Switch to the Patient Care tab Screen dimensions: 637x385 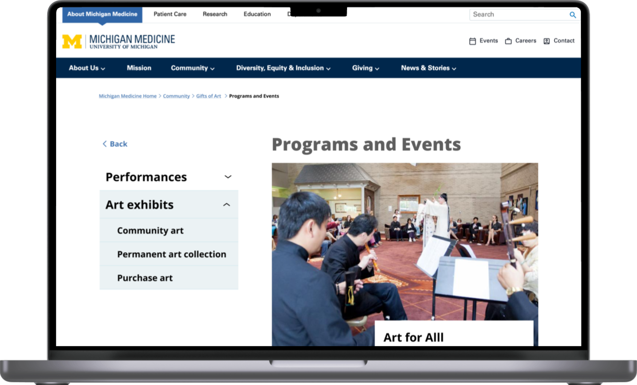tap(170, 14)
